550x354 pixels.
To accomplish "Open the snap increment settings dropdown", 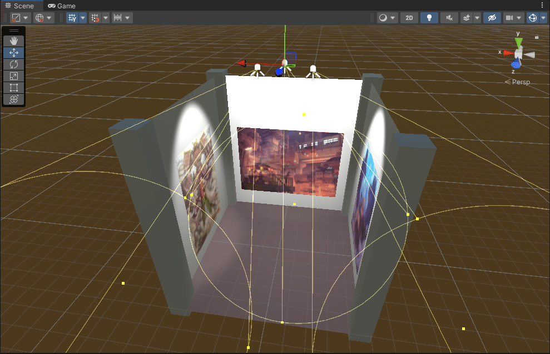I will (x=122, y=18).
